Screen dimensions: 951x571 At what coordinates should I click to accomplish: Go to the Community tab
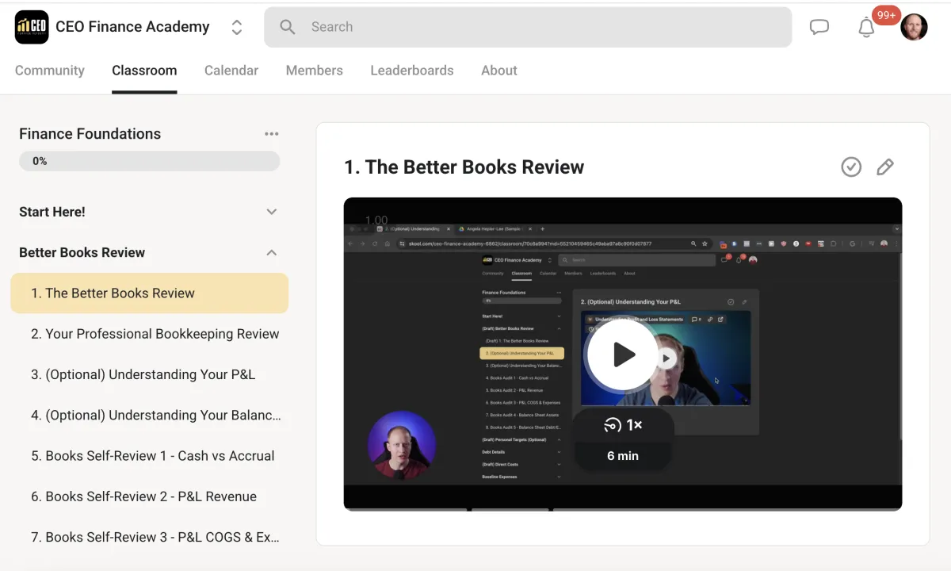[50, 70]
